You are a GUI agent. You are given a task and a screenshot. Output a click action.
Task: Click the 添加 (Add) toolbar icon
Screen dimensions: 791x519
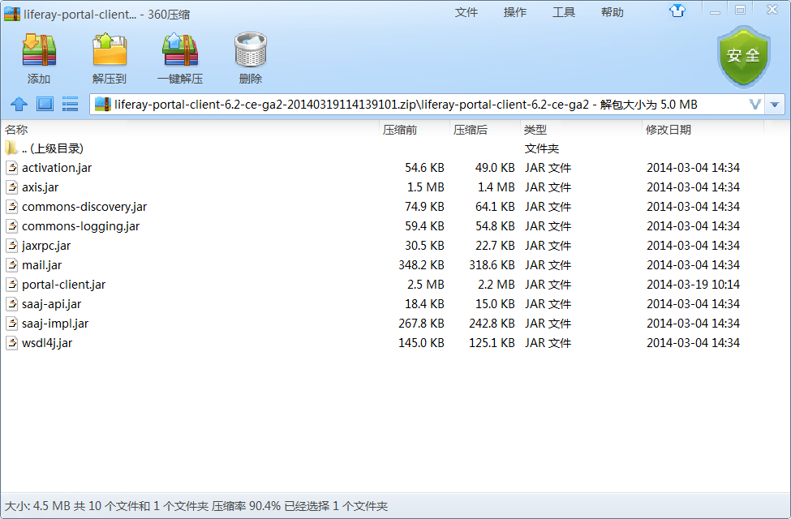39,49
